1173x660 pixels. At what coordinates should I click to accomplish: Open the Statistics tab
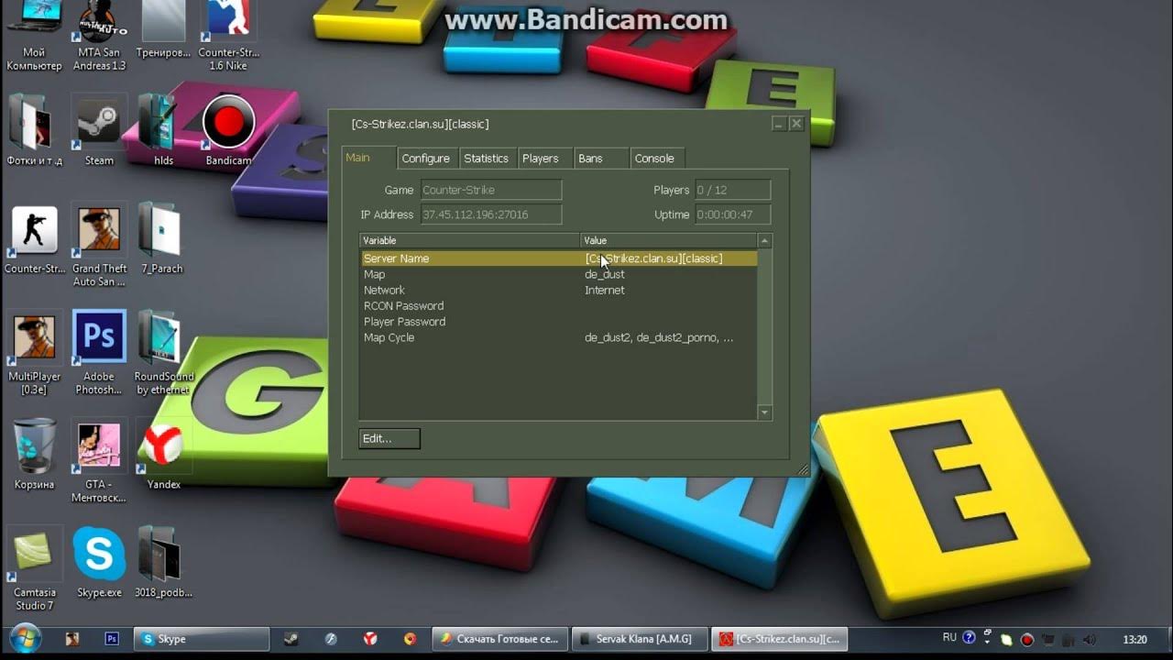[486, 159]
